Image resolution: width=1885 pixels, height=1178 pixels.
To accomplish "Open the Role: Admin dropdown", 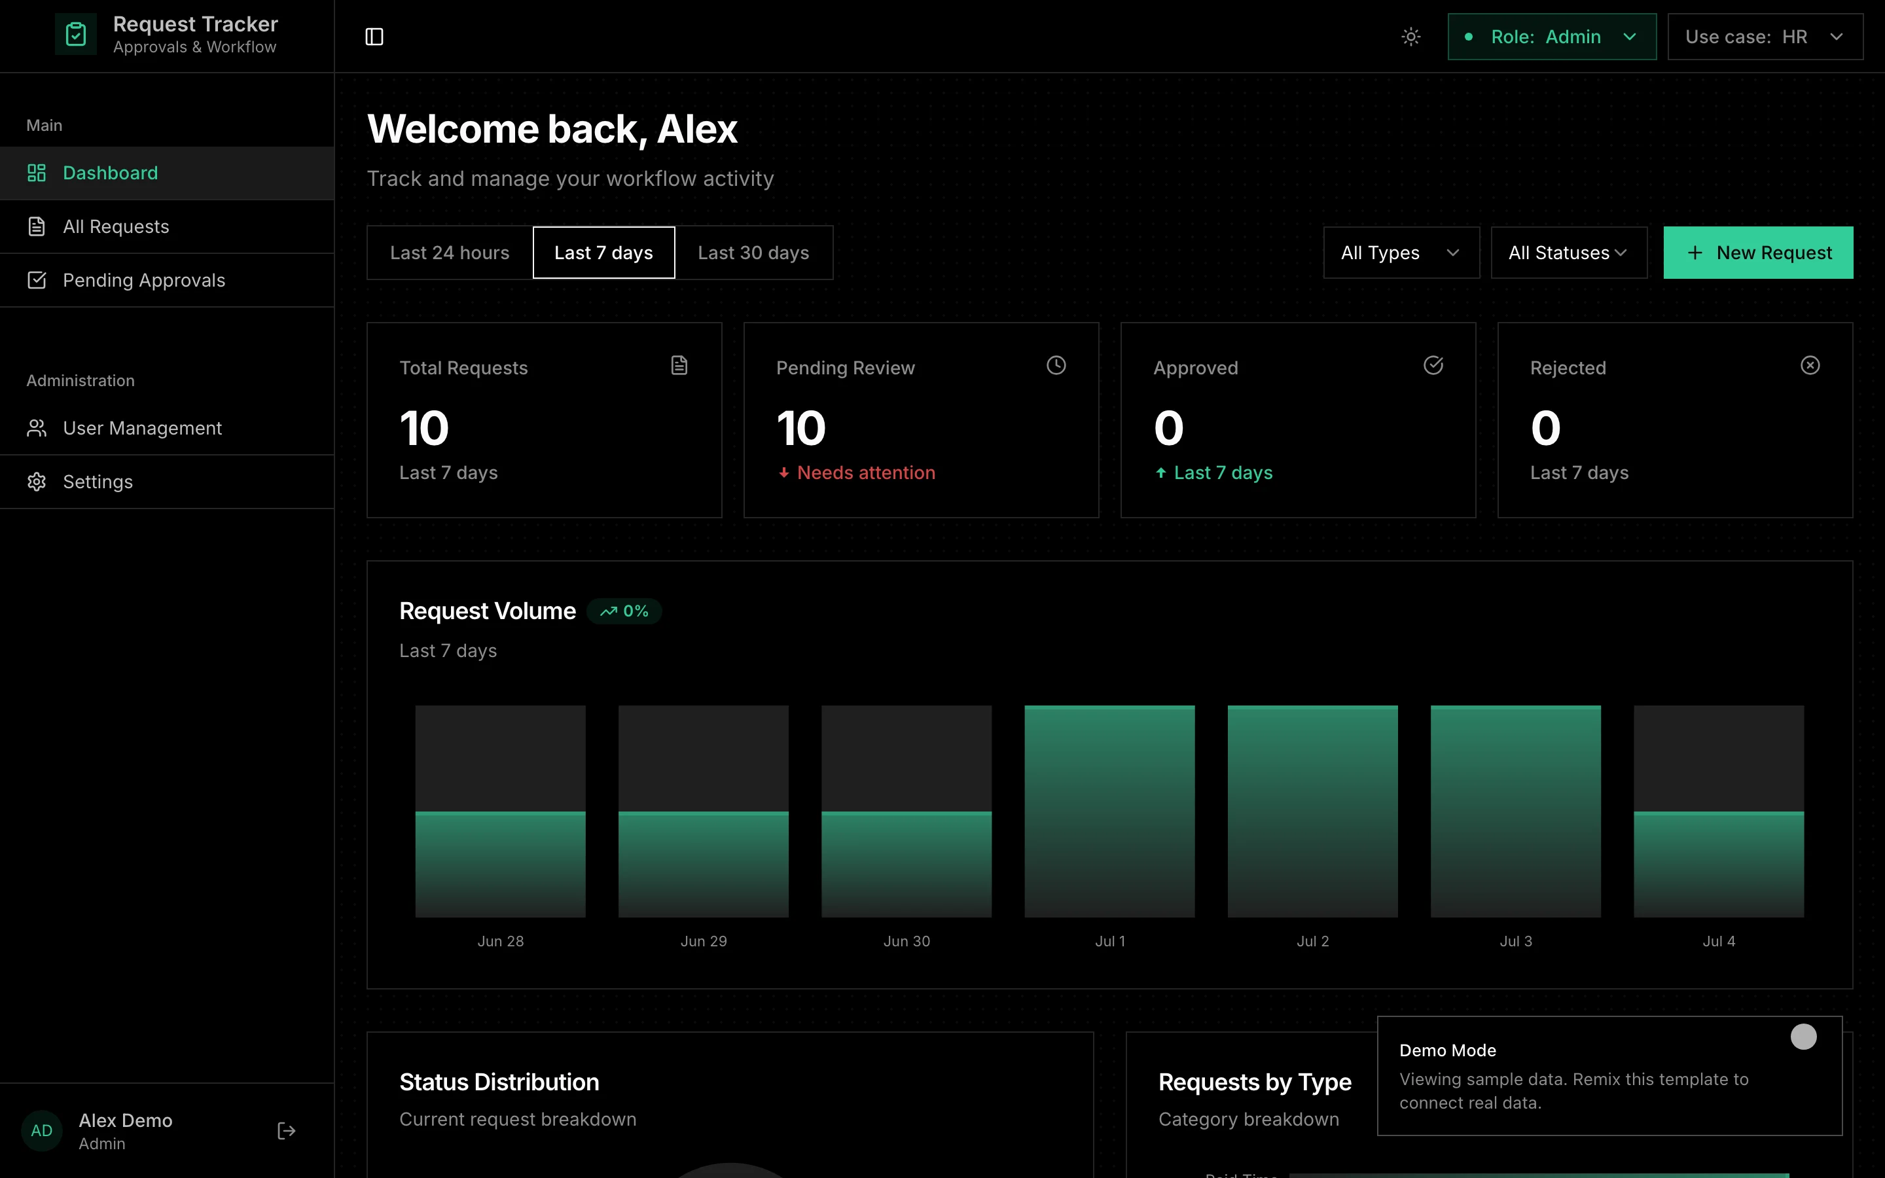I will (x=1552, y=37).
